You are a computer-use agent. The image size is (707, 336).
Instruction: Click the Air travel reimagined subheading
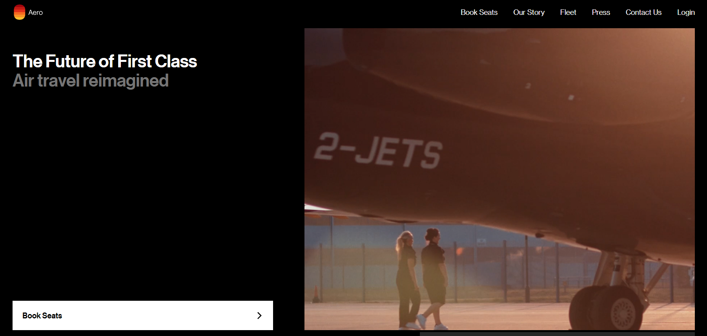91,81
